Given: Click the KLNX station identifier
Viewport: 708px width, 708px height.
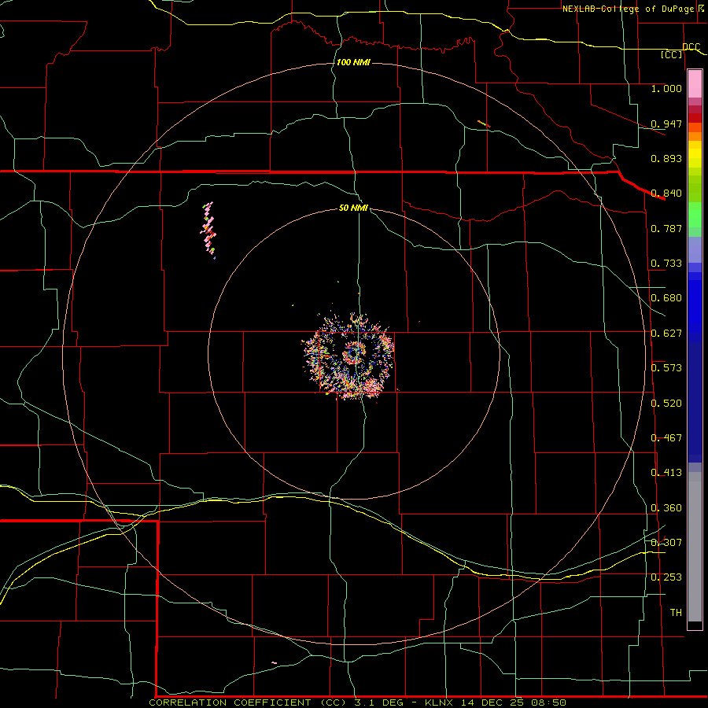Looking at the screenshot, I should [440, 702].
